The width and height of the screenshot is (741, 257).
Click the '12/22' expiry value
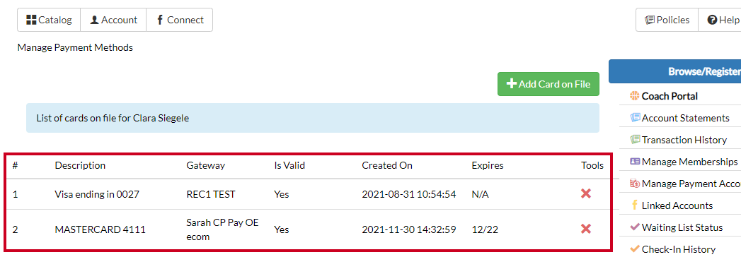click(484, 229)
